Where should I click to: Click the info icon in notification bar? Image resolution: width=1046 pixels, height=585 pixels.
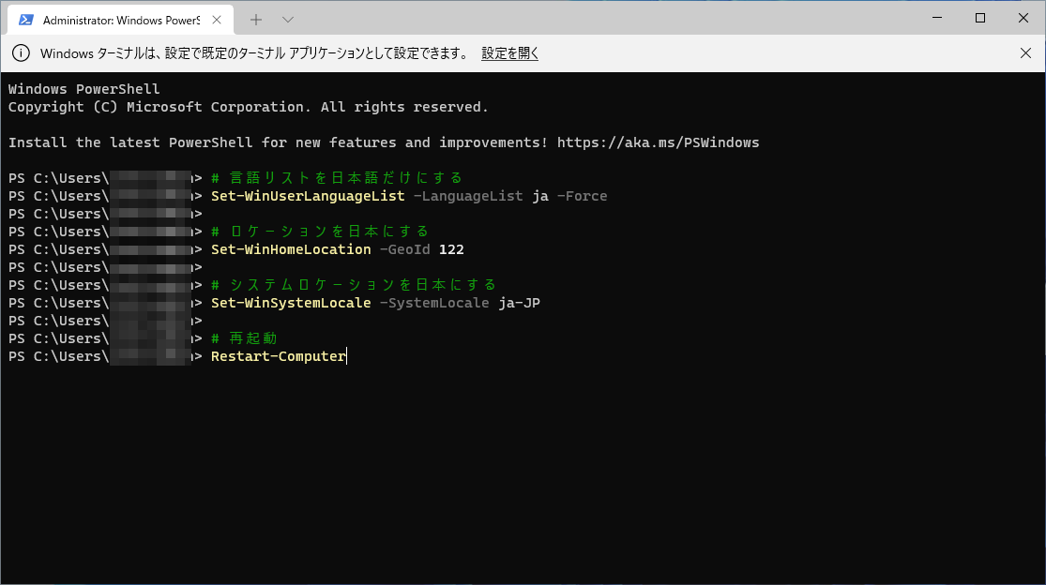click(21, 53)
